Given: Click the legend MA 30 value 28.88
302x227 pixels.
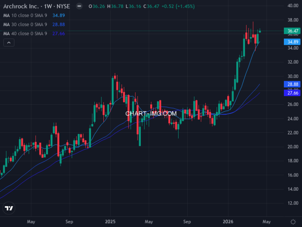Looking at the screenshot, I should point(59,24).
